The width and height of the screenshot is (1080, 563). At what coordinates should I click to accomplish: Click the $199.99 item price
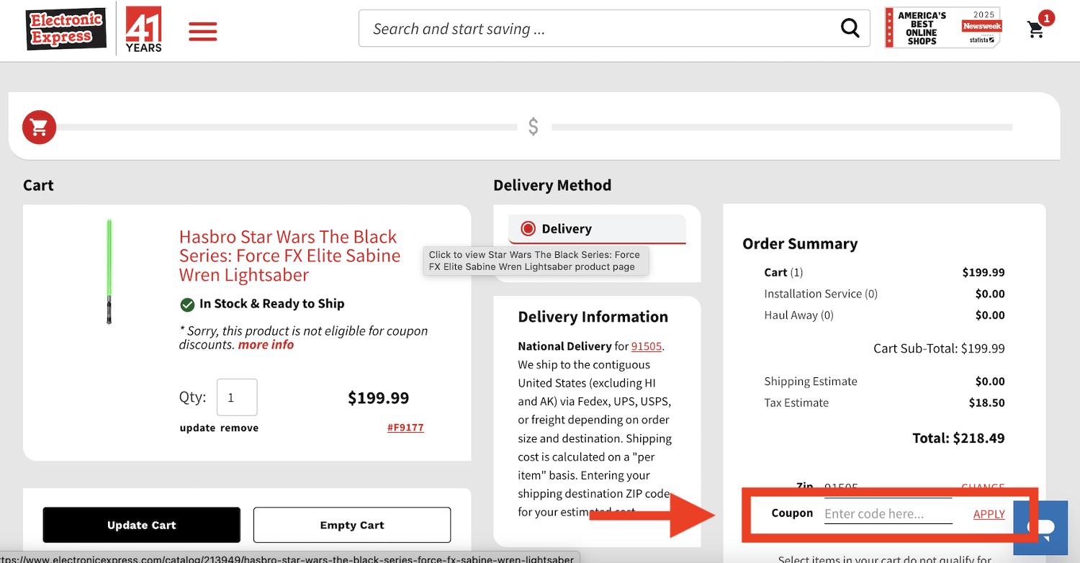click(378, 398)
